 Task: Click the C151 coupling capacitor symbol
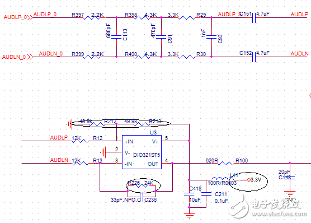(254, 18)
